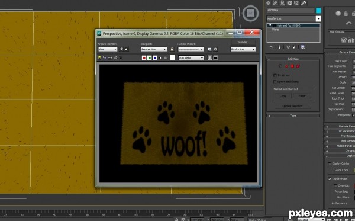The width and height of the screenshot is (355, 221).
Task: Enable the Ignore Backfacing checkbox
Action: (275, 81)
